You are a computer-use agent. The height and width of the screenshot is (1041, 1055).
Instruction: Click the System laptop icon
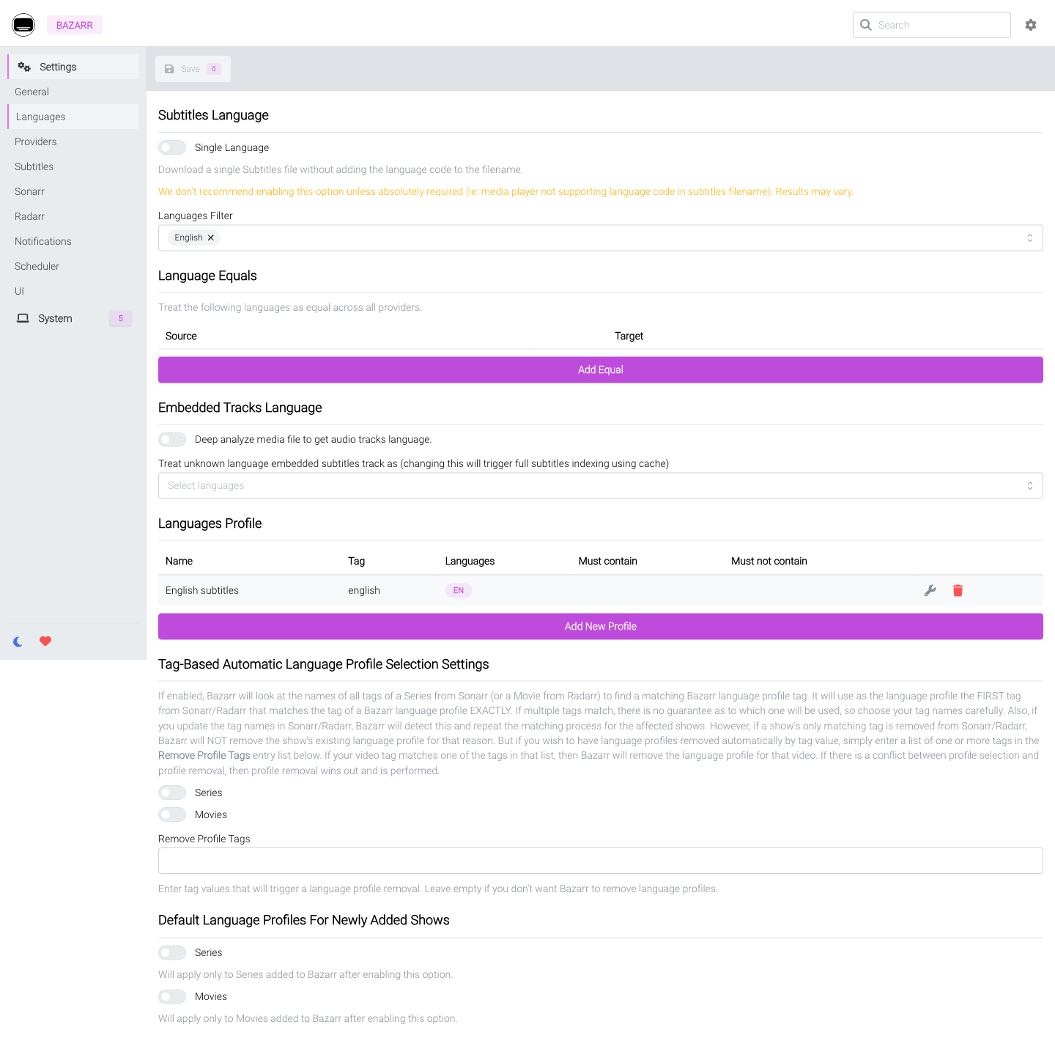[23, 318]
